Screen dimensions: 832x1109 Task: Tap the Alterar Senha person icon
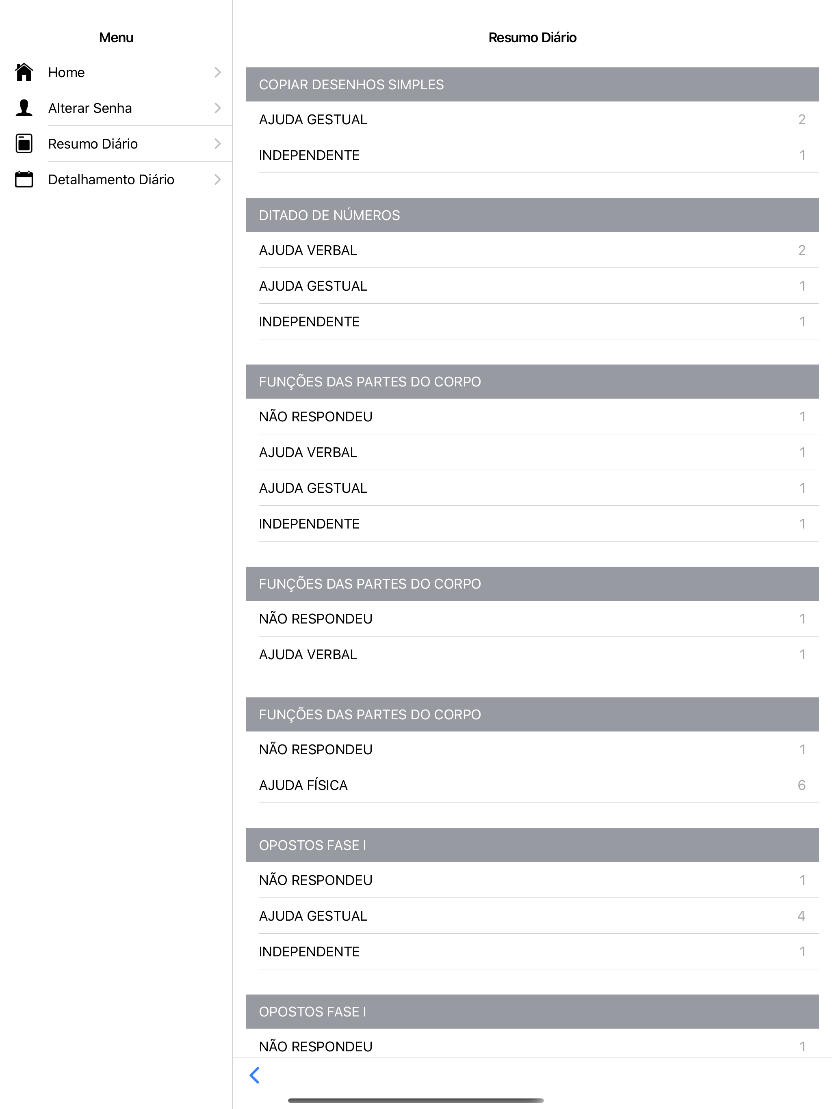coord(24,108)
